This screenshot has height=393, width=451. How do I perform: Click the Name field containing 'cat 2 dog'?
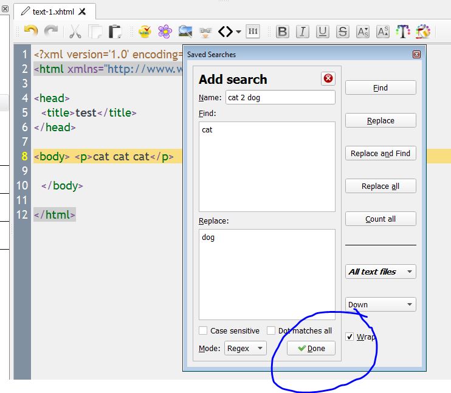click(x=280, y=97)
